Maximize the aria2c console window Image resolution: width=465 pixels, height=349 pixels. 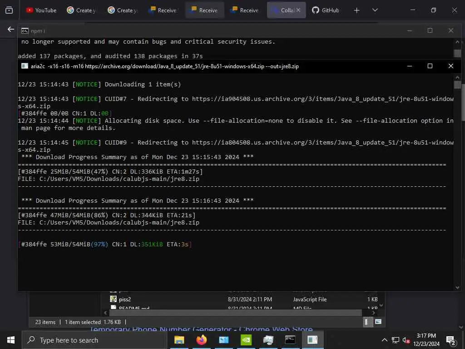(x=430, y=66)
